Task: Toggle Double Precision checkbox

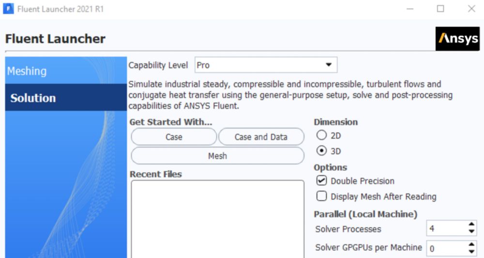Action: click(321, 181)
